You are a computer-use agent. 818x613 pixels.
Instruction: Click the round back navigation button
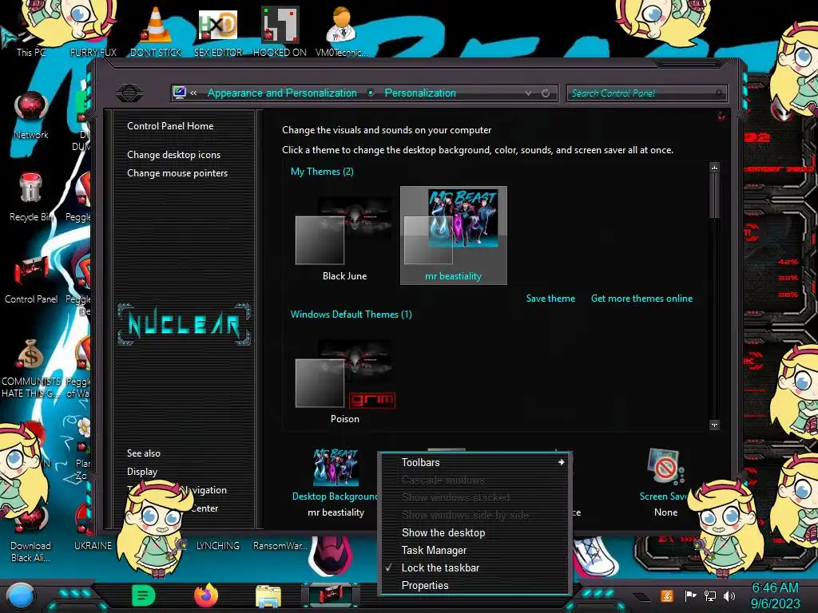click(129, 93)
